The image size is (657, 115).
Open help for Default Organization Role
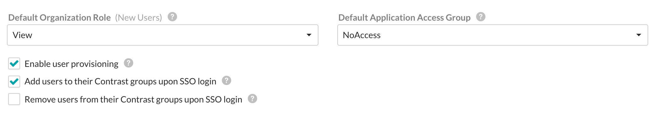pyautogui.click(x=172, y=17)
